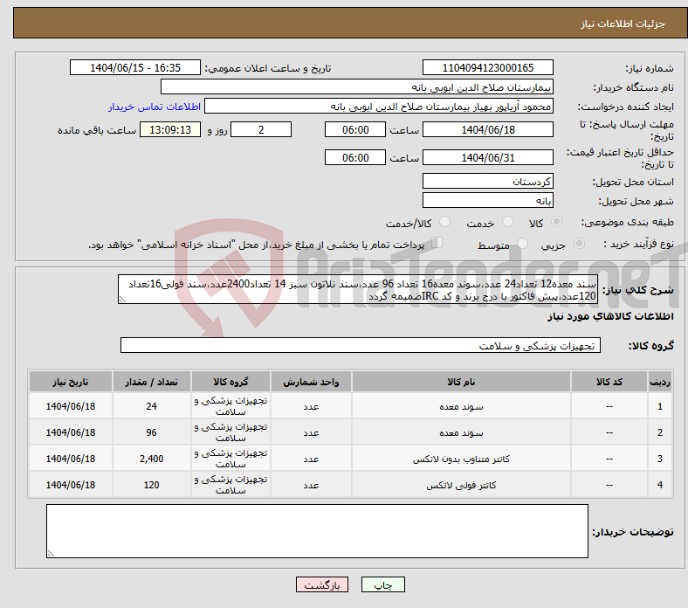The width and height of the screenshot is (688, 608).
Task: Select the کالا radio button
Action: (x=557, y=223)
